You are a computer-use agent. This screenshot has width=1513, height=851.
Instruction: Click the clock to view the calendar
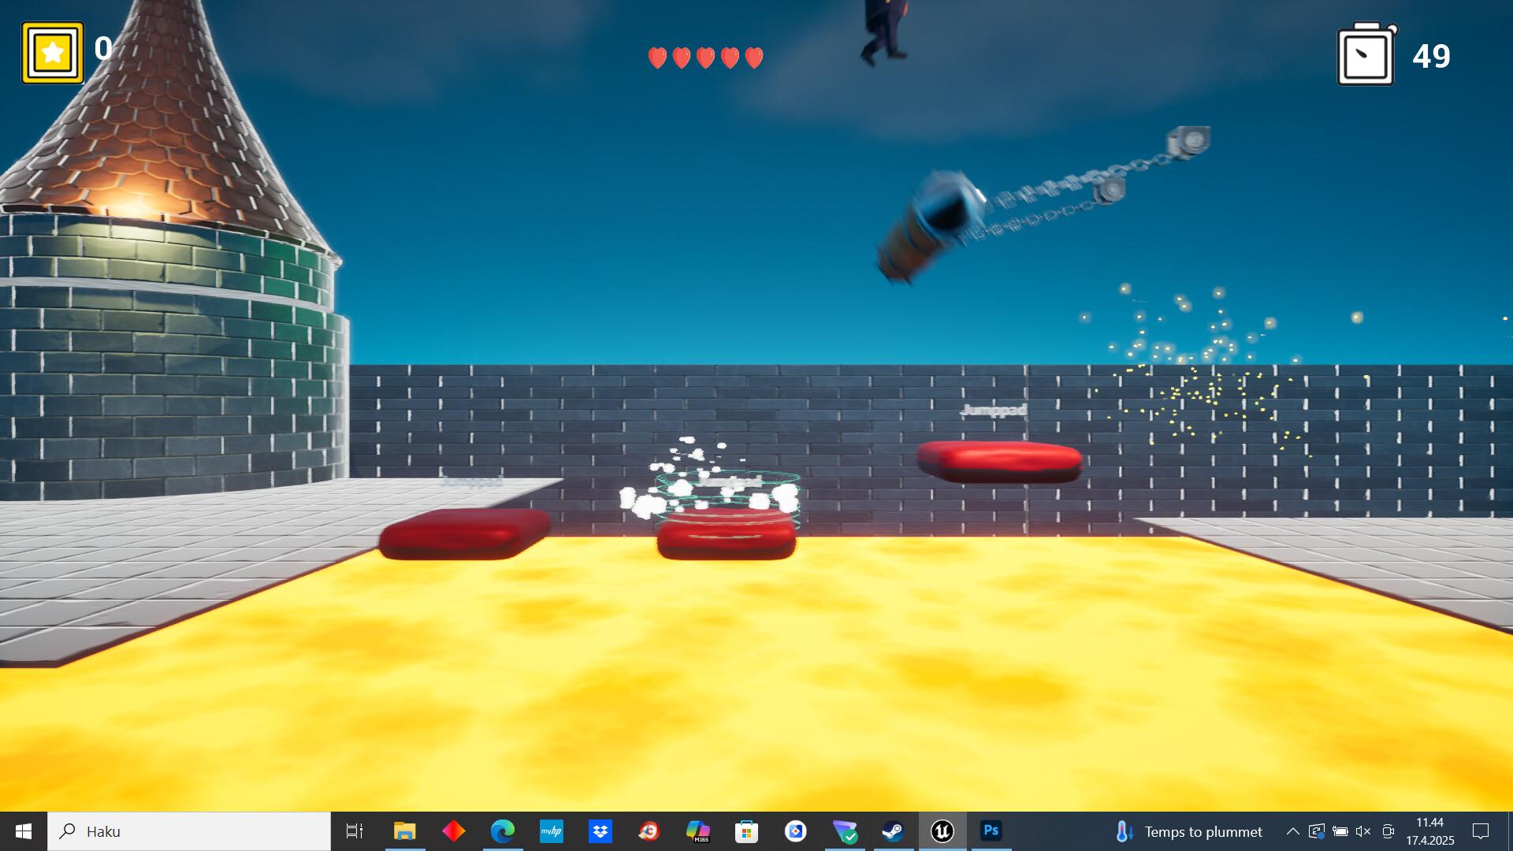click(x=1430, y=831)
